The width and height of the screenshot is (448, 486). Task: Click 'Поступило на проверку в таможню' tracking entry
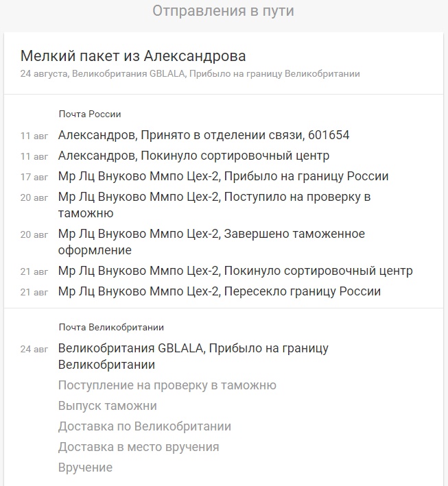214,205
